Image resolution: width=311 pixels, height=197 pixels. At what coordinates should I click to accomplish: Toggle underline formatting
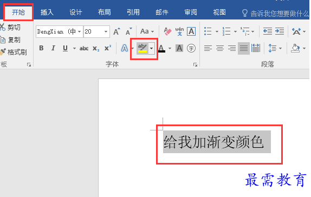click(x=65, y=48)
